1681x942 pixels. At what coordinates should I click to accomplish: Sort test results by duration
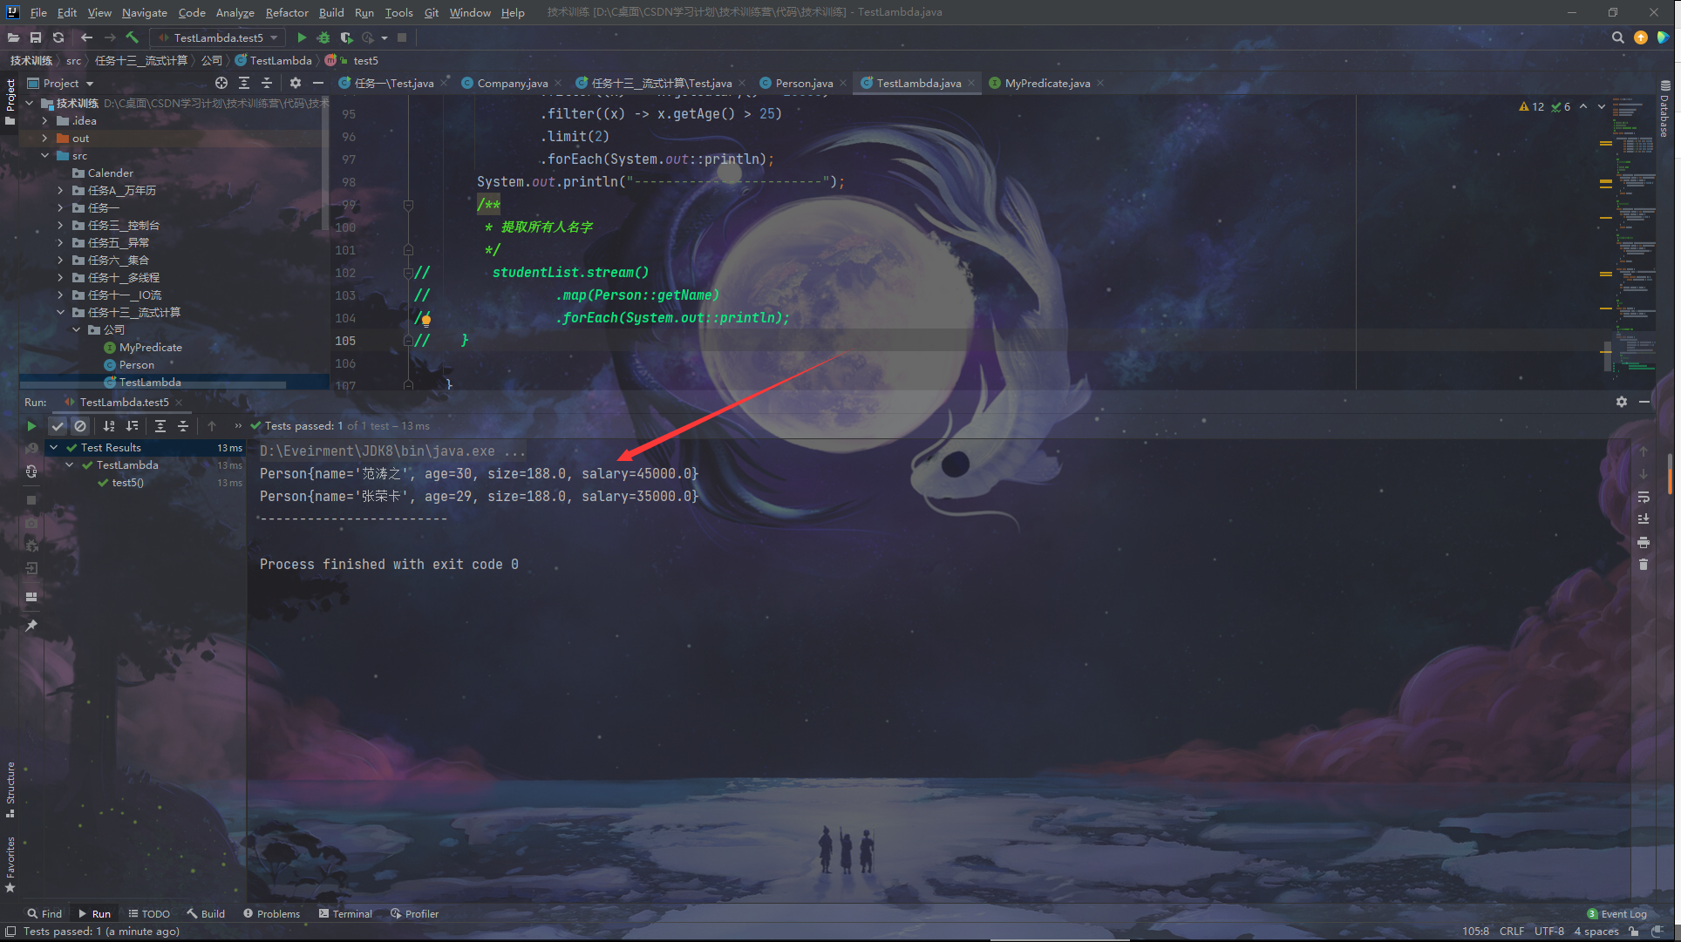click(132, 426)
